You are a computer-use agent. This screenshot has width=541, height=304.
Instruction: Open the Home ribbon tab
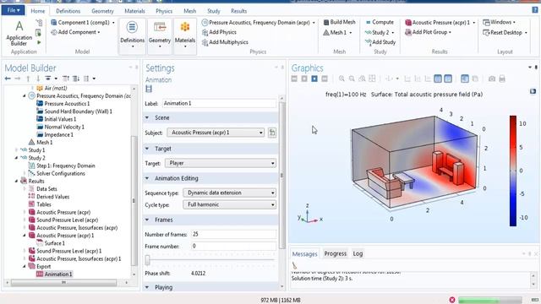[38, 11]
